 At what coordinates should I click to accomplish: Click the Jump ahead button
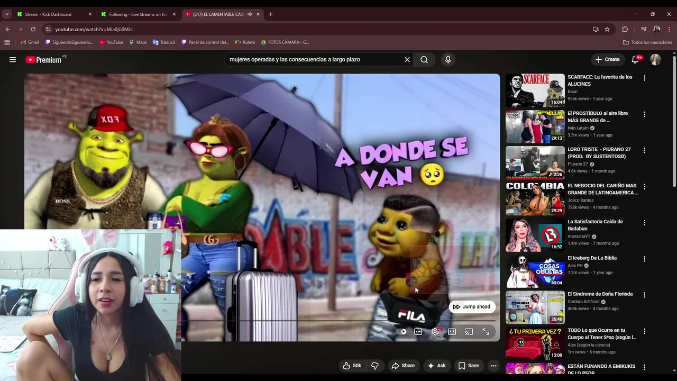(x=472, y=307)
